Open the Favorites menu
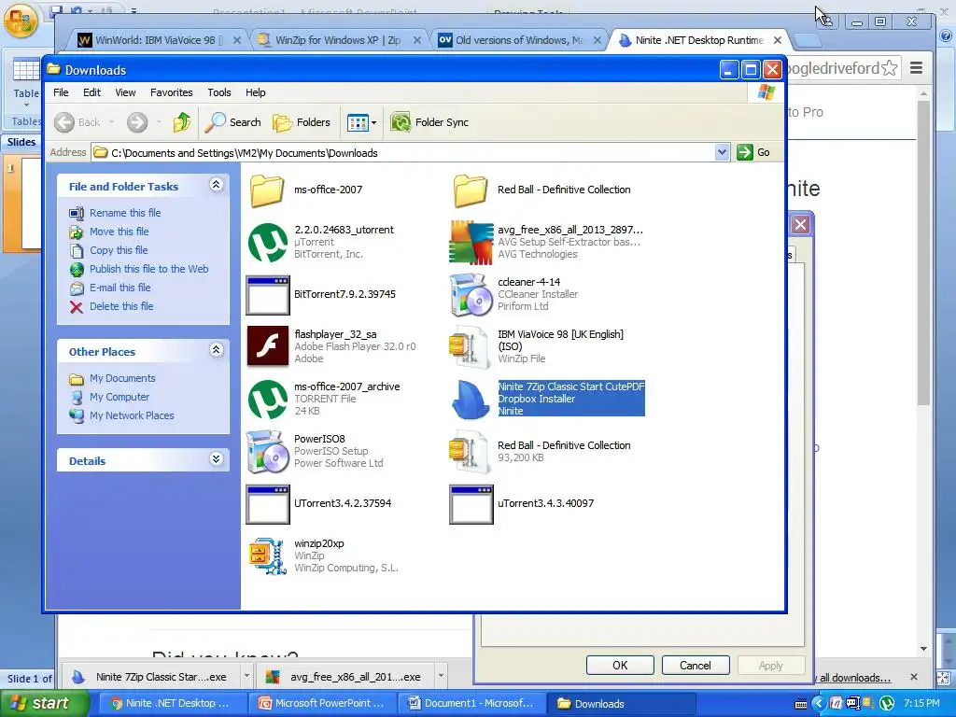Screen dimensions: 956x717 point(172,92)
